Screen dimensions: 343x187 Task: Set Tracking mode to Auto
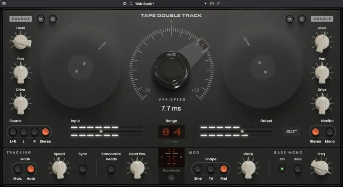pos(30,169)
